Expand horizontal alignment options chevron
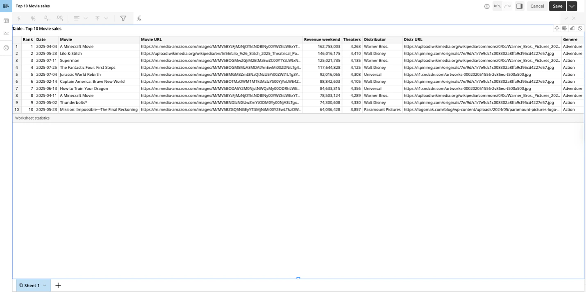Viewport: 586px width, 293px height. click(x=85, y=18)
